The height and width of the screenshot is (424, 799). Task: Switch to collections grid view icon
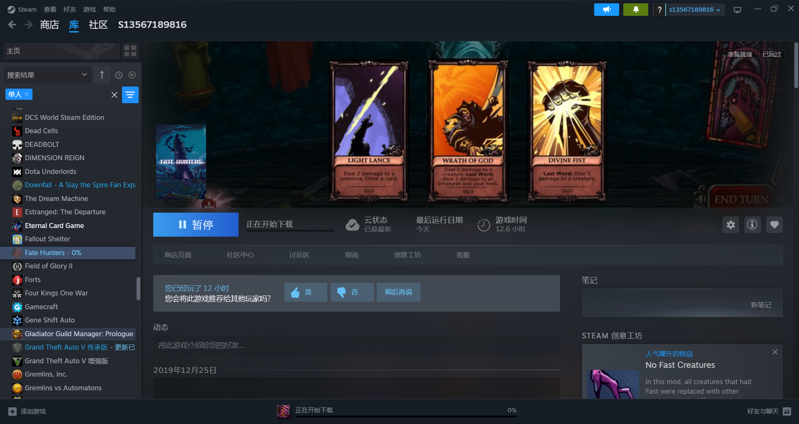[x=130, y=51]
